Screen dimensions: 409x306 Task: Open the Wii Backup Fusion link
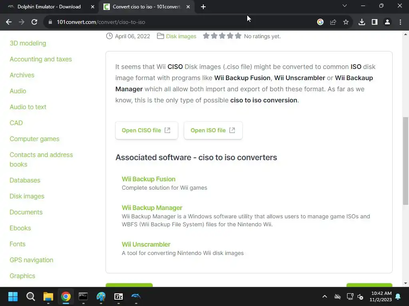(x=149, y=179)
